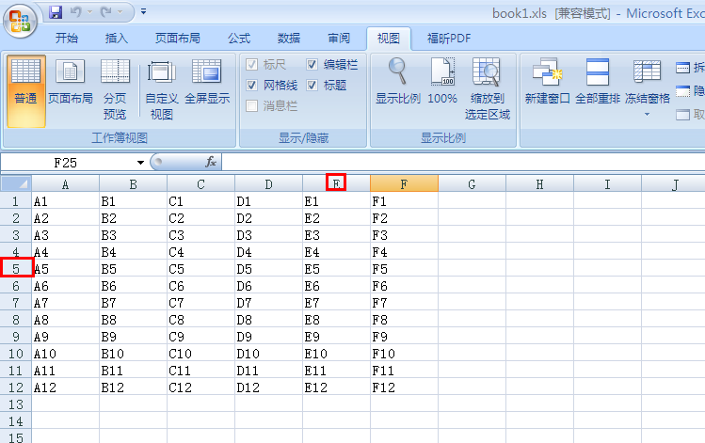Open the Undo history dropdown arrow
The height and width of the screenshot is (443, 705).
coord(89,12)
